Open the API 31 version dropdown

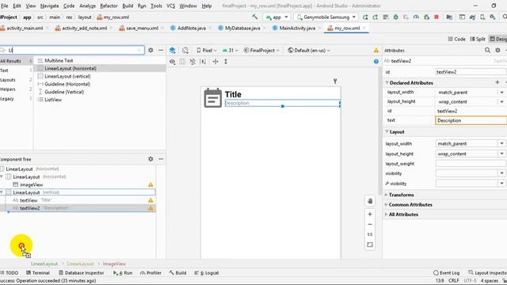pyautogui.click(x=231, y=51)
